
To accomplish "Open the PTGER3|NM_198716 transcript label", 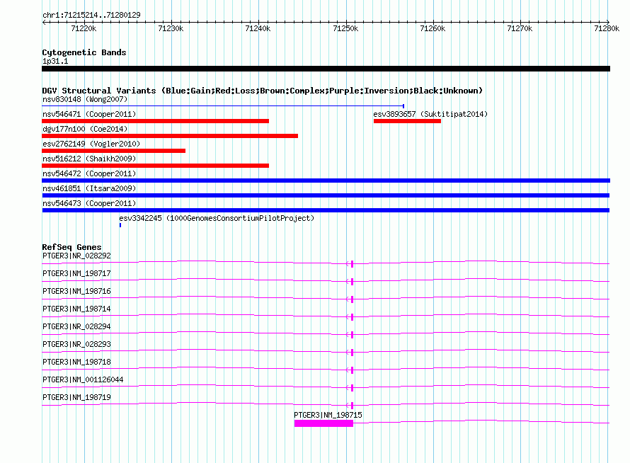I will (x=76, y=291).
